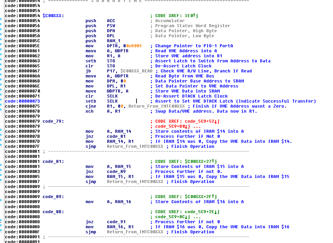The width and height of the screenshot is (333, 243).
Task: Follow Return_From_INTC00XXX on sjmp at 0000008F
Action: (135, 232)
